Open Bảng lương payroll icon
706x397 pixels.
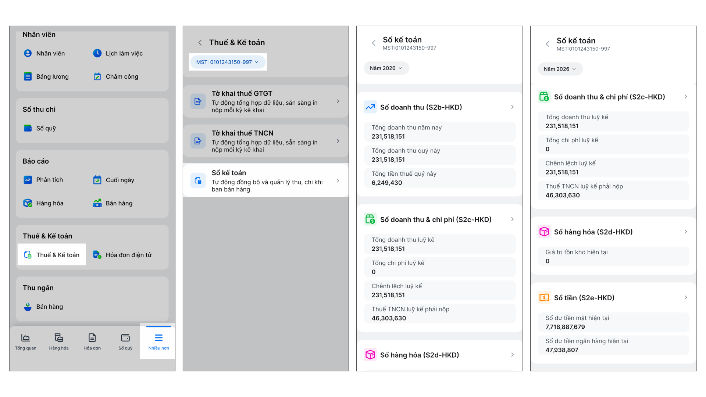(28, 76)
